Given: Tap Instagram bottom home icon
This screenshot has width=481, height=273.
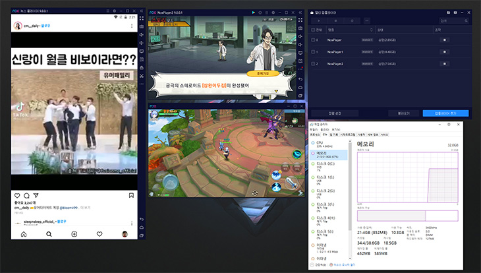Looking at the screenshot, I should click(x=24, y=234).
